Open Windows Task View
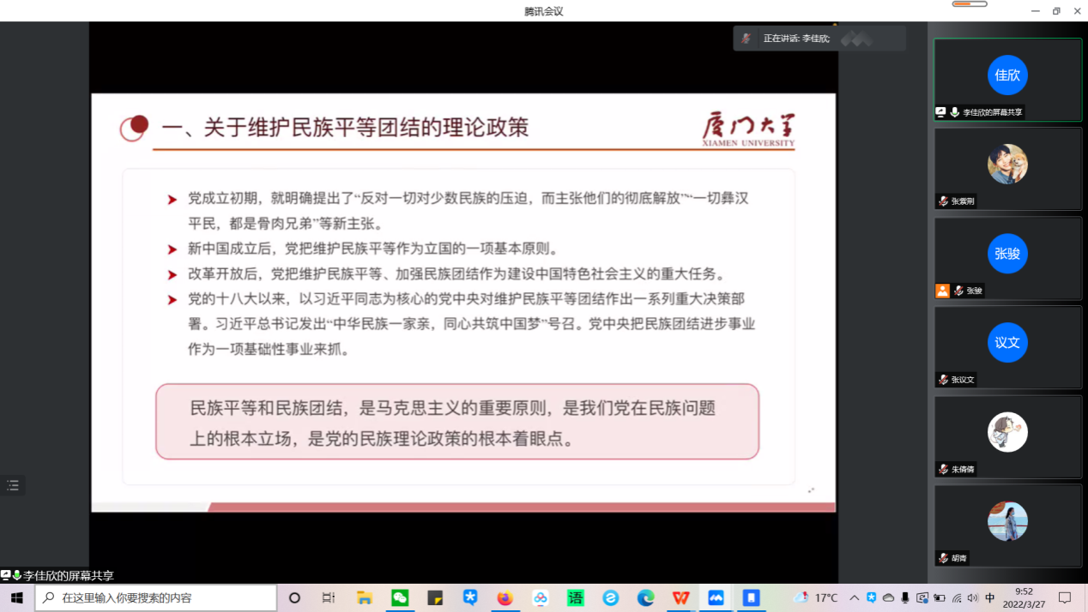 coord(329,597)
